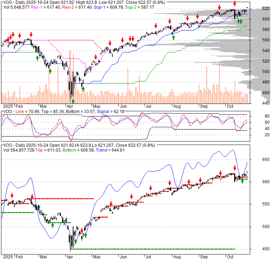Click the 20 level on oscillator axis
Screen dimensions: 271x259
tap(267, 135)
